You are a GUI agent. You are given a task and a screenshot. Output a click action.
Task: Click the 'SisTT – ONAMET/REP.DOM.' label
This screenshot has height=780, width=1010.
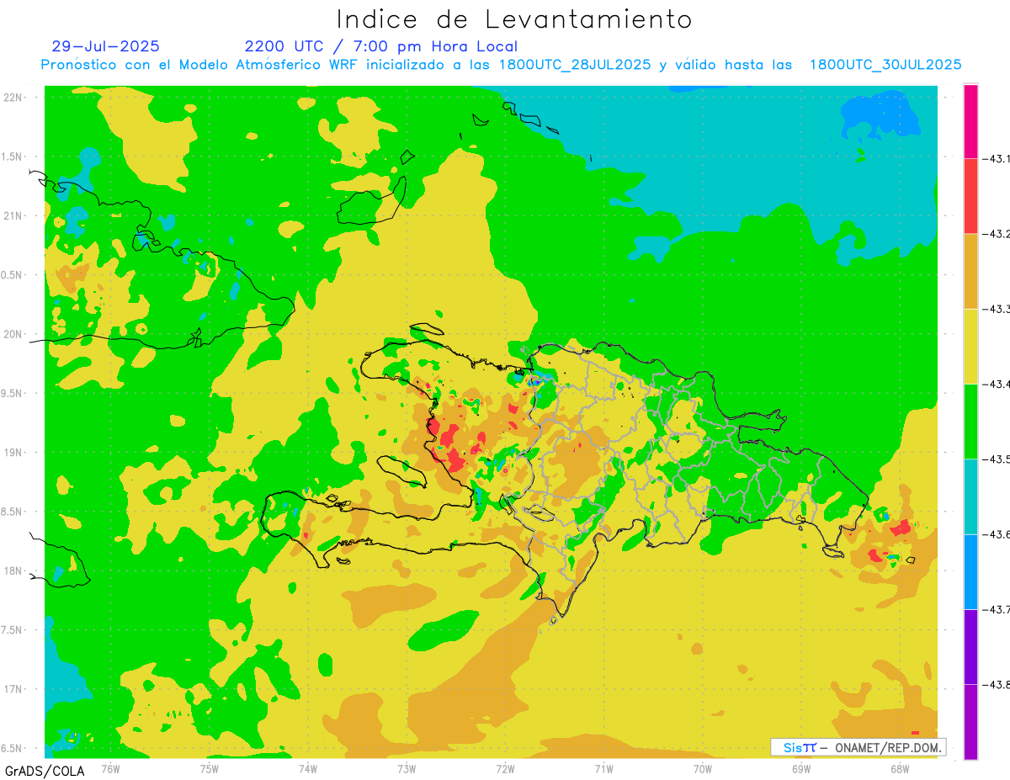click(858, 747)
